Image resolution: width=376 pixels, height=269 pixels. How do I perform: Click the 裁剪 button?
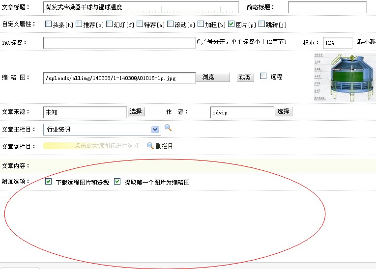(x=245, y=77)
